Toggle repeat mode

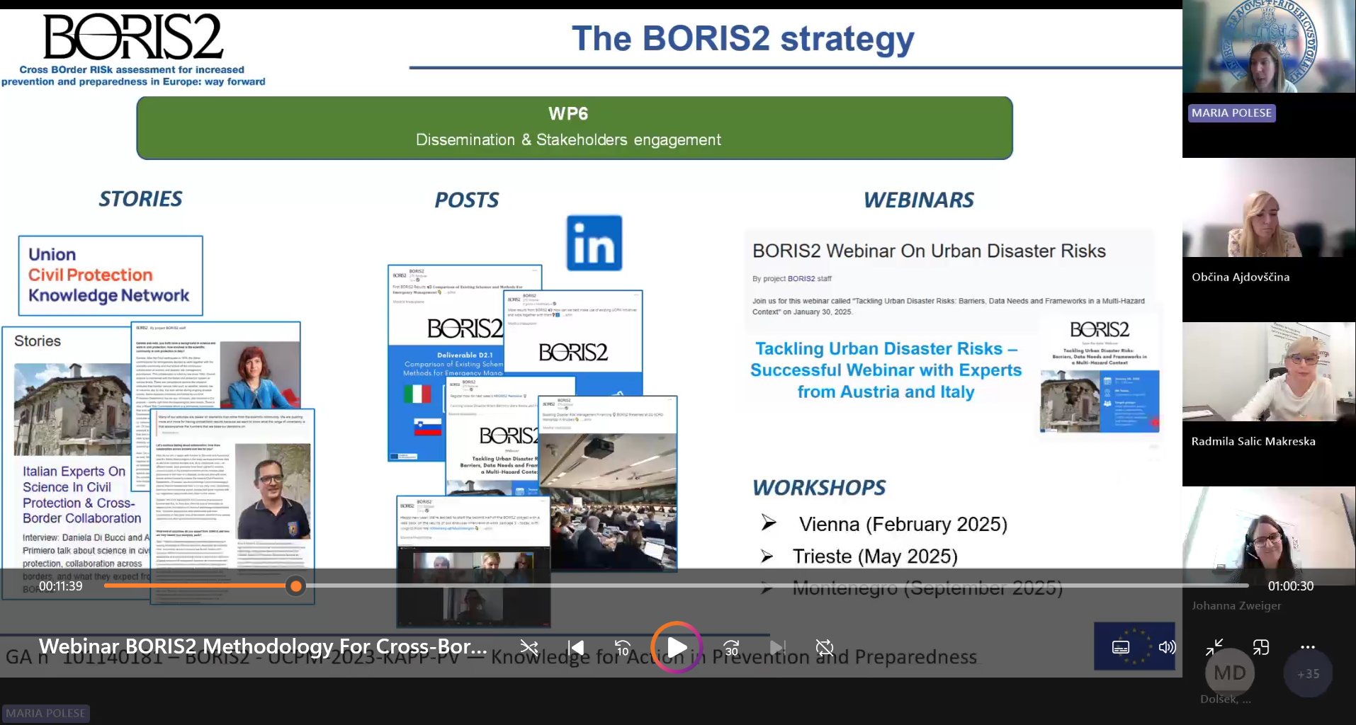click(825, 647)
